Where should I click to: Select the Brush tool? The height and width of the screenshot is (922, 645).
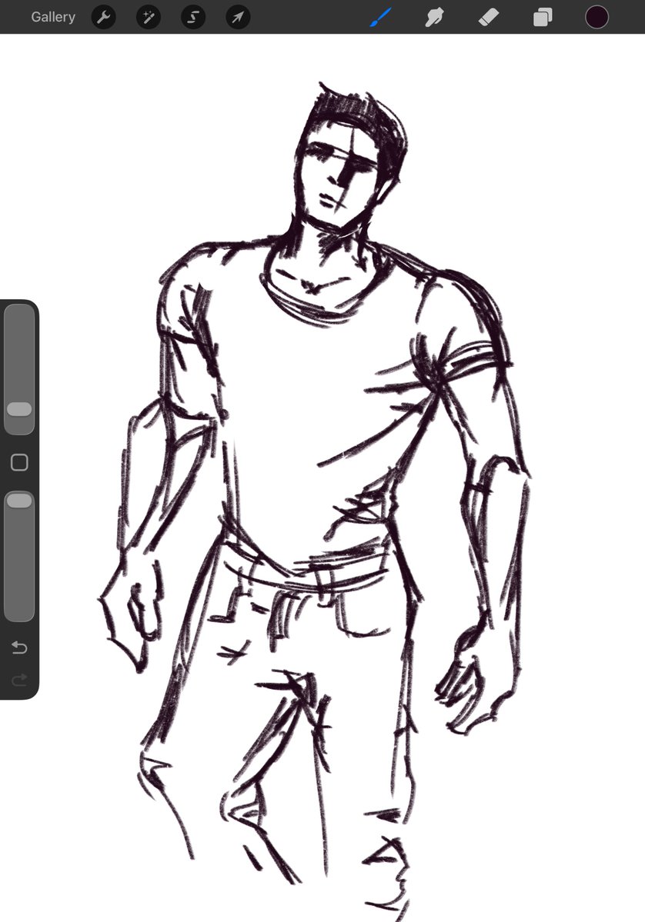click(381, 17)
